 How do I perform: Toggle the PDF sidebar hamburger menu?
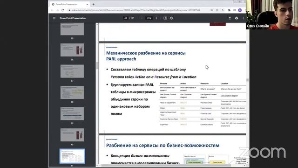[x=54, y=18]
